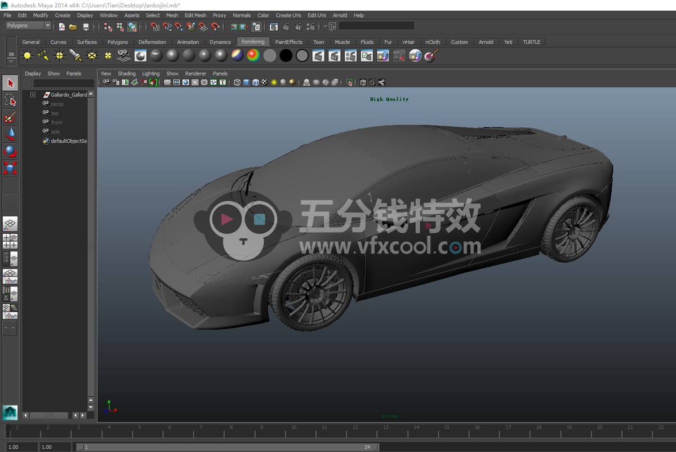Open the viewport Lighting menu
Image resolution: width=676 pixels, height=452 pixels.
coord(151,73)
